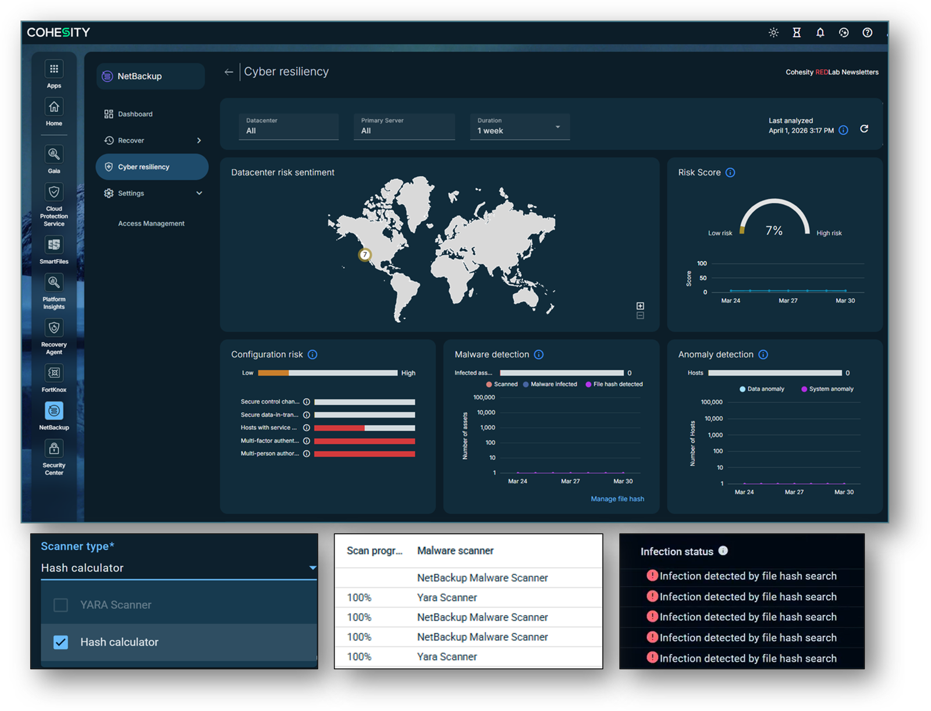Open FortKnox icon
This screenshot has height=711, width=931.
(54, 373)
